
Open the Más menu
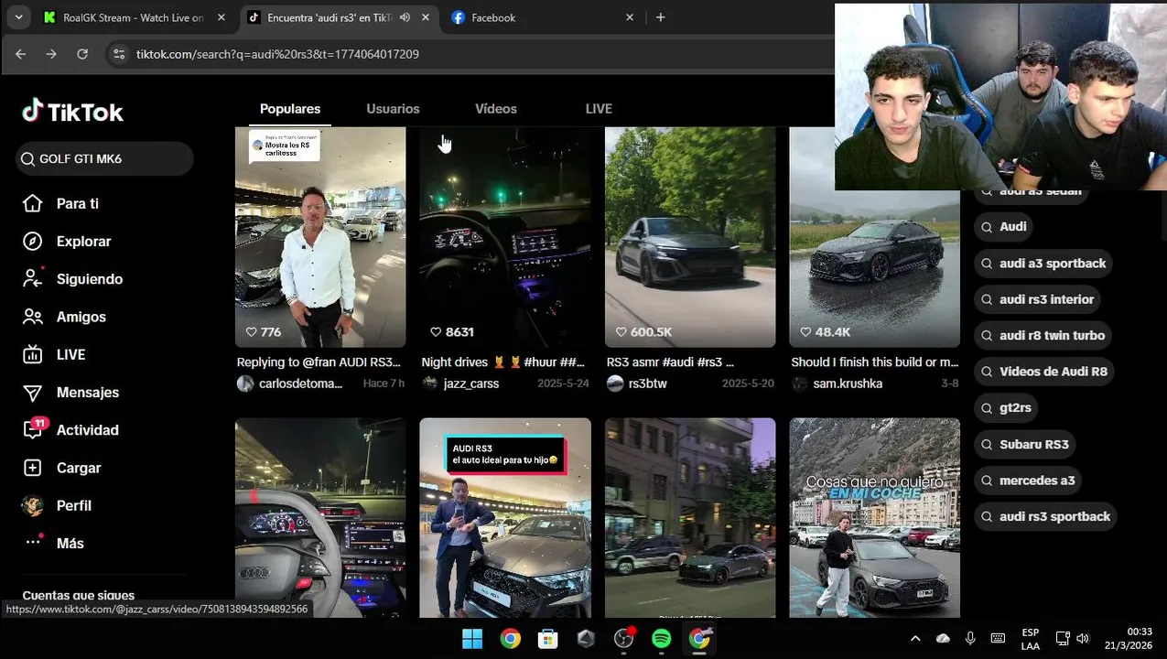[53, 543]
